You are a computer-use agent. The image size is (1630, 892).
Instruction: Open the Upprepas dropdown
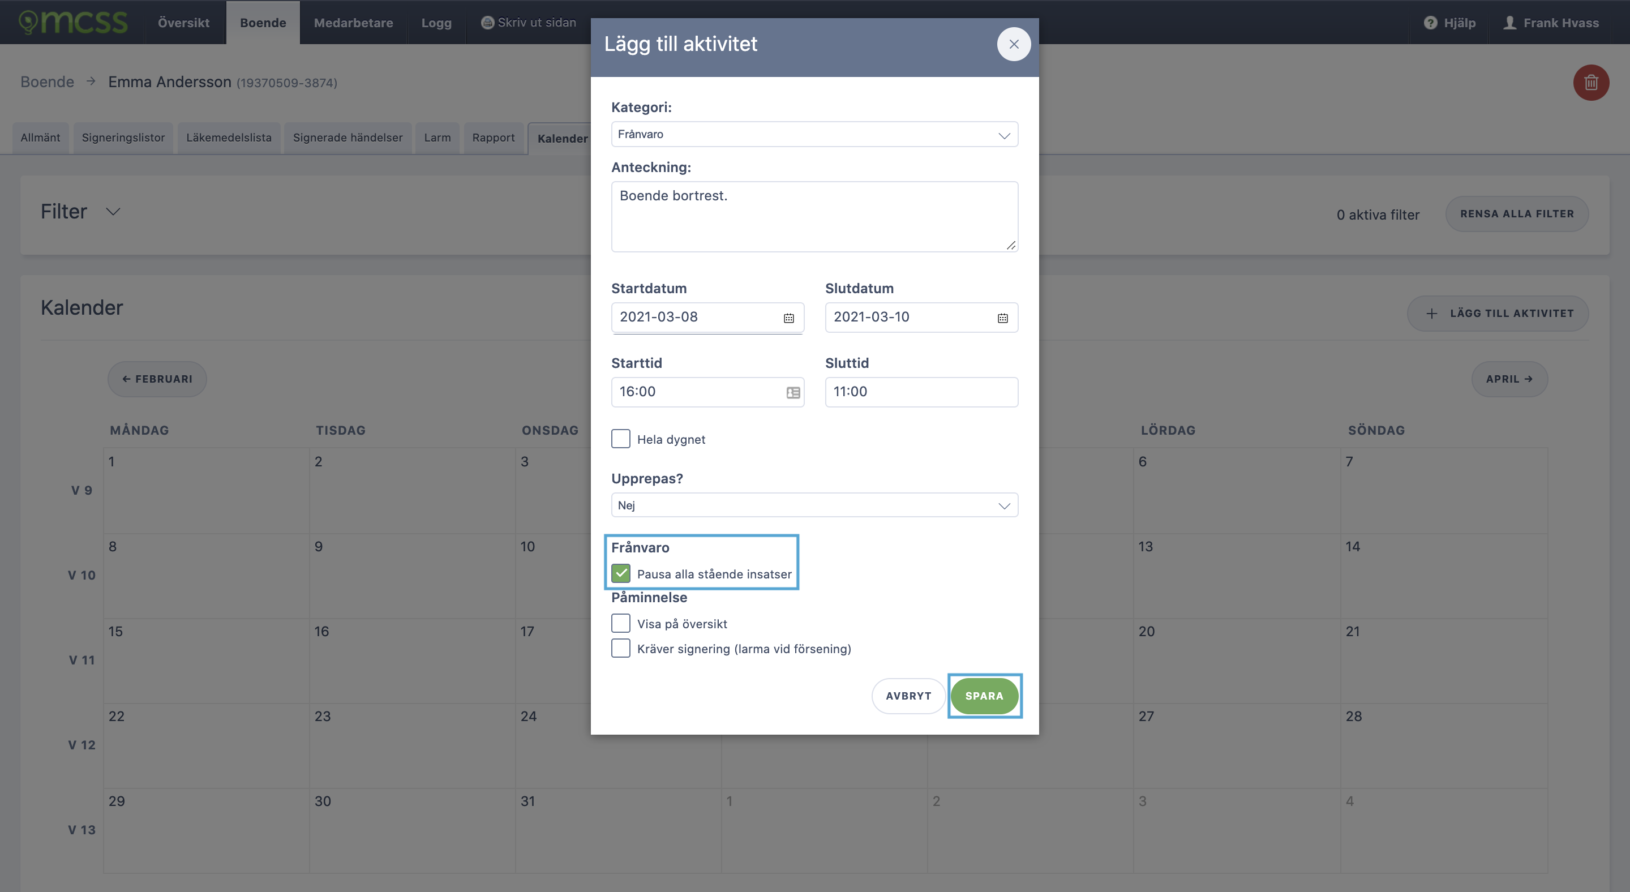point(814,505)
